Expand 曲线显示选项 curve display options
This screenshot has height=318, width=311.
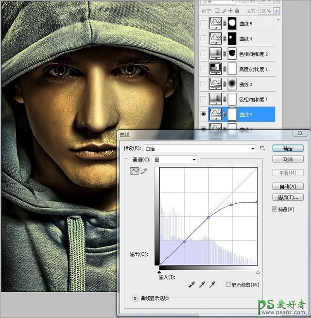pos(135,298)
